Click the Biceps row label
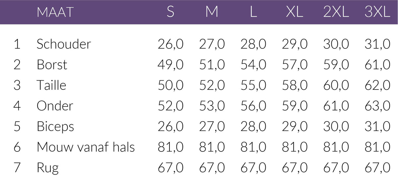 [55, 127]
